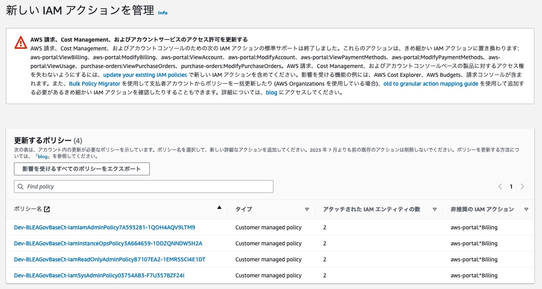Viewport: 542px width, 289px height.
Task: Toggle sort order on the ポリシー名 column arrow
Action: click(x=219, y=207)
